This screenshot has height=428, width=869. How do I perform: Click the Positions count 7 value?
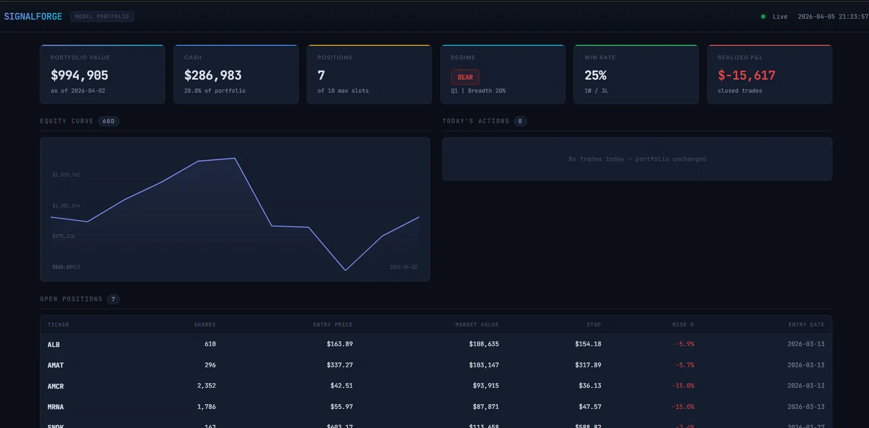pos(321,75)
